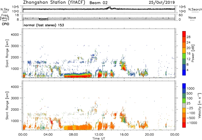Click the 'Power [dB]' colorbar title
This screenshot has width=202, height=140.
[193, 53]
